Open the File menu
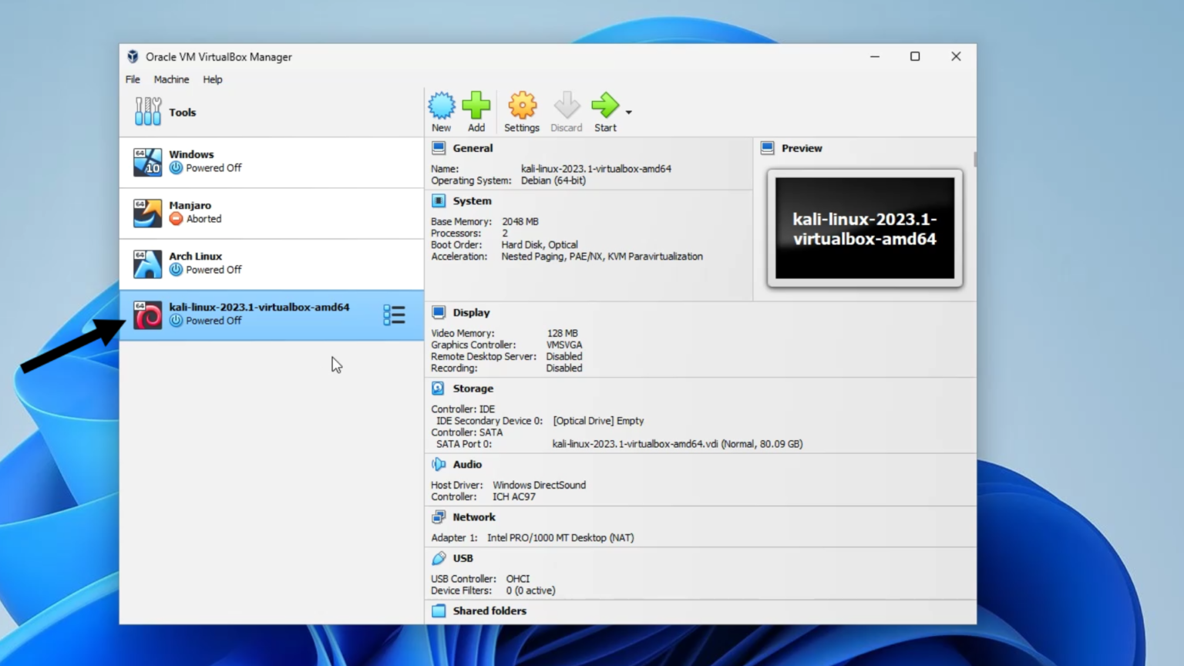 [132, 79]
